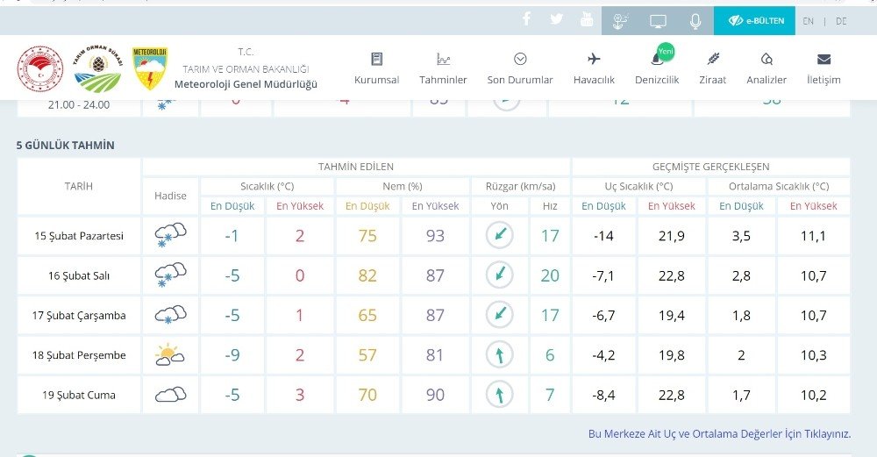
Task: Click the Meteoroloji Genel Müdürlüğü title
Action: 246,84
